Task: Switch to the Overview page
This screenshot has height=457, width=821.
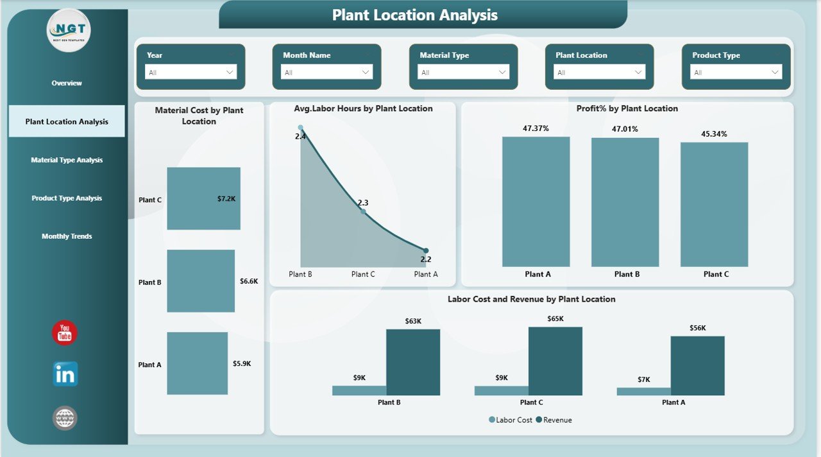Action: 67,83
